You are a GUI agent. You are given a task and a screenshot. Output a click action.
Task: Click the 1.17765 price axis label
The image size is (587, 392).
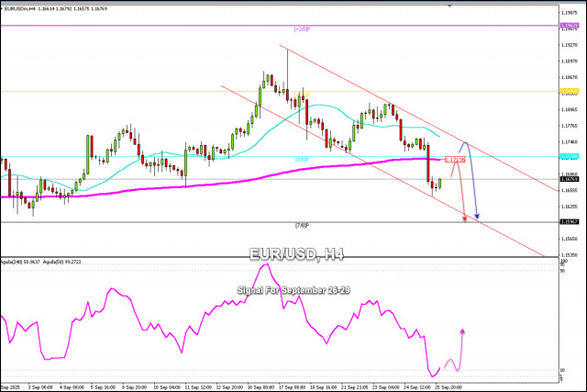point(569,126)
